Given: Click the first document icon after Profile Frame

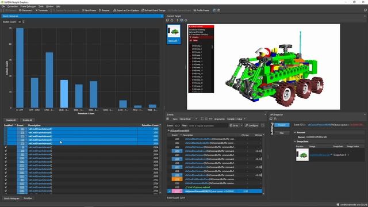Looking at the screenshot, I should [214, 10].
